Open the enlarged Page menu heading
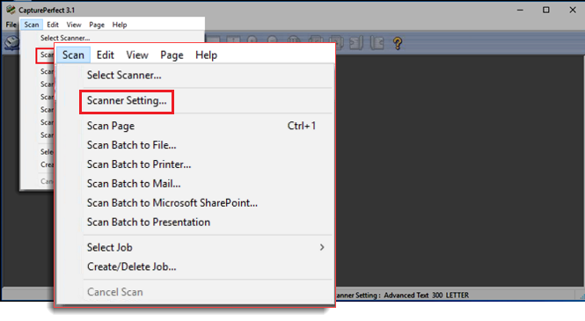Image resolution: width=585 pixels, height=321 pixels. [x=172, y=55]
